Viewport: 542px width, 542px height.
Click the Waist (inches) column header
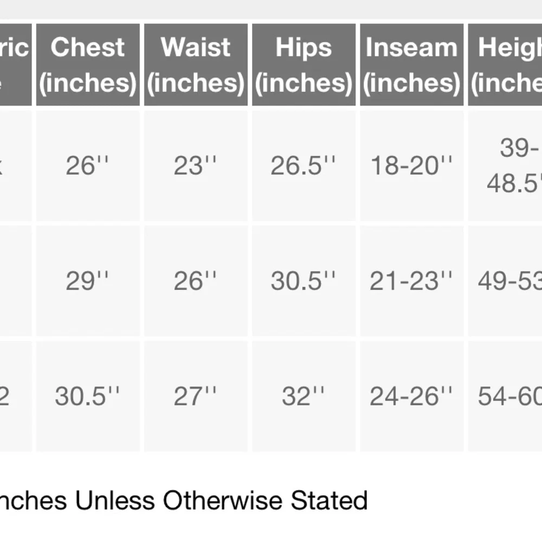click(x=196, y=64)
